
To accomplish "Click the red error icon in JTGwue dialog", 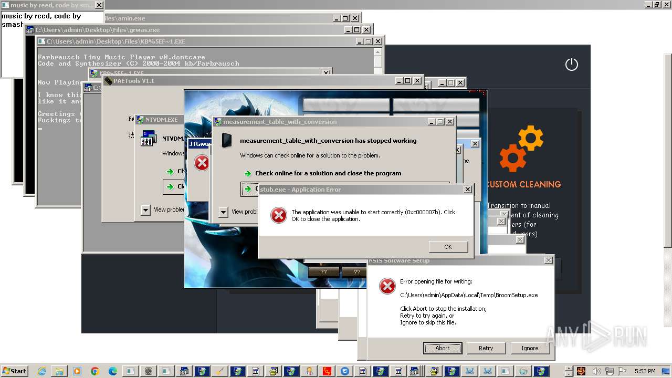I will click(x=202, y=163).
